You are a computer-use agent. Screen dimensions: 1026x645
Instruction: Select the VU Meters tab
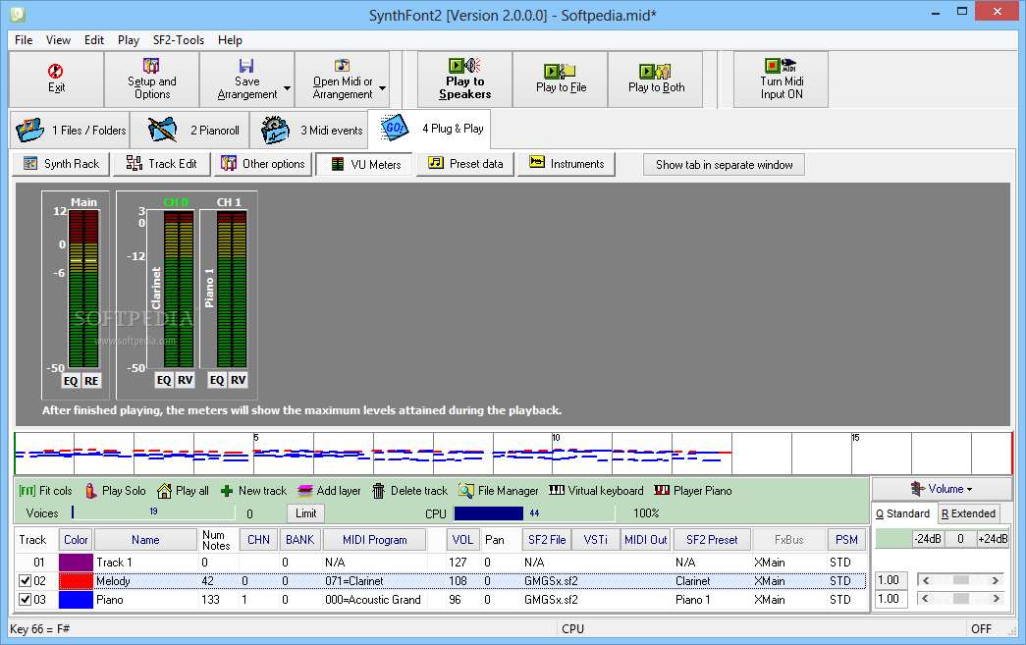[x=366, y=164]
